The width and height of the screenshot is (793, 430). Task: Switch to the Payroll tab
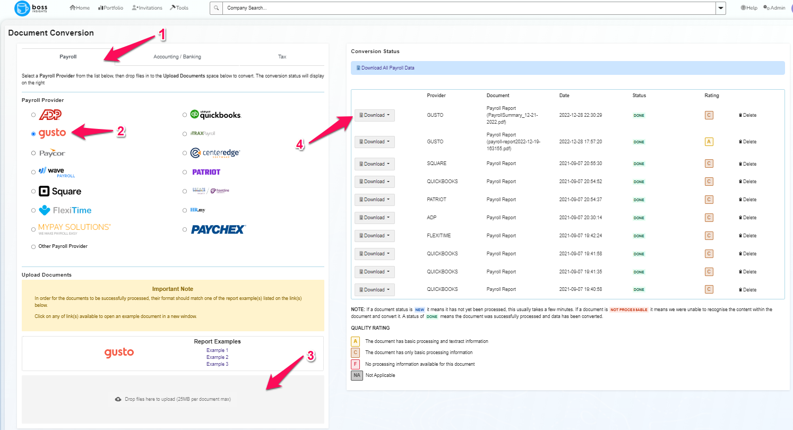68,57
